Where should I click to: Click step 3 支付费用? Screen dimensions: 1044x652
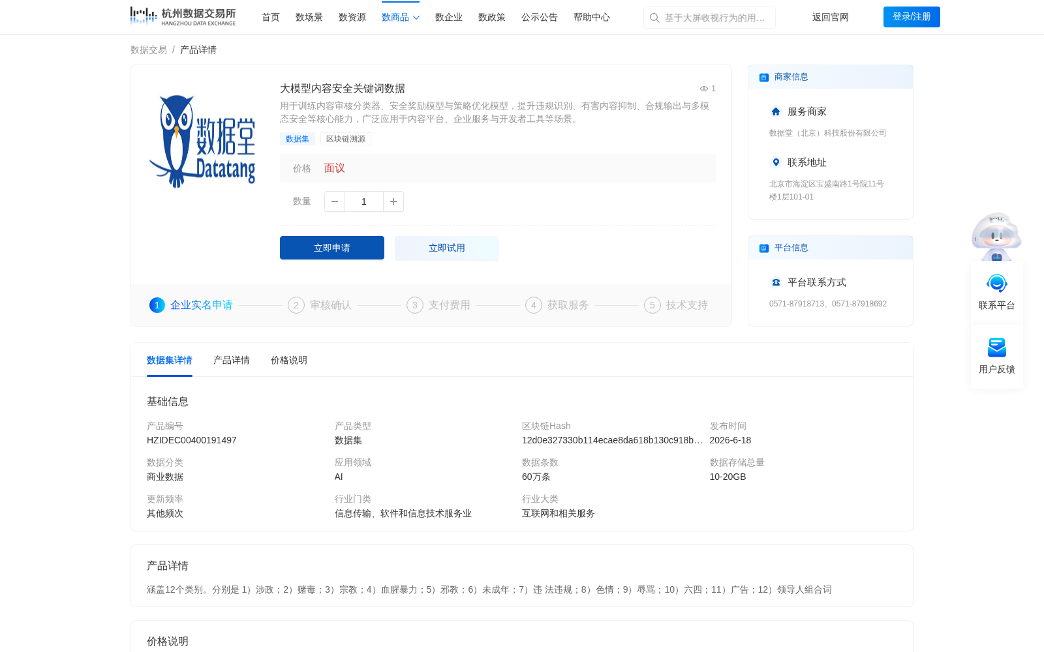click(438, 305)
